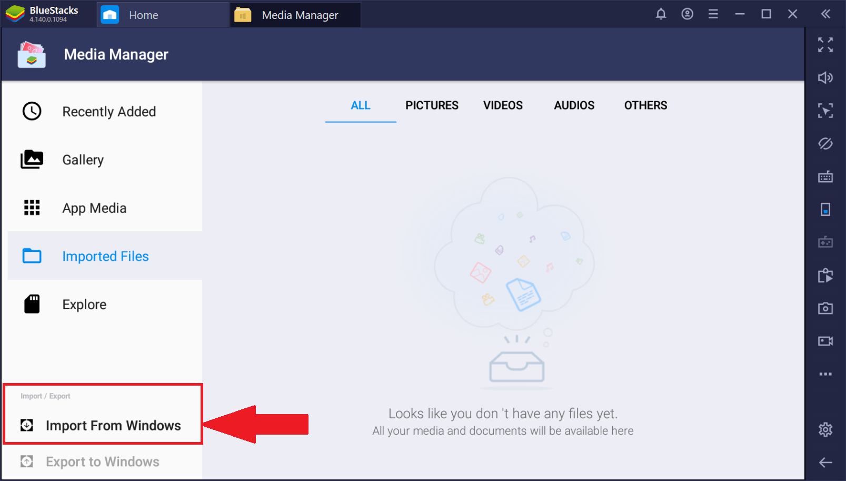The height and width of the screenshot is (481, 846).
Task: Minimize the BlueStacks window
Action: (x=740, y=14)
